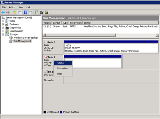This screenshot has width=160, height=119.
Task: Select the Features tree item
Action: click(x=14, y=24)
